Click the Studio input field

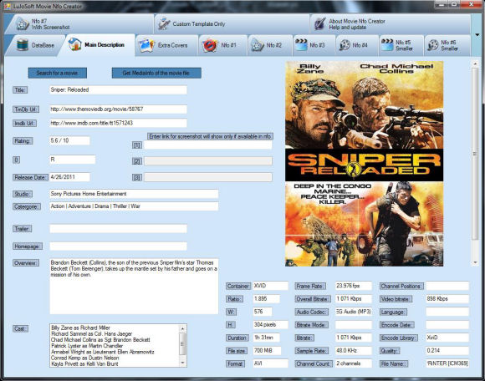[x=134, y=194]
